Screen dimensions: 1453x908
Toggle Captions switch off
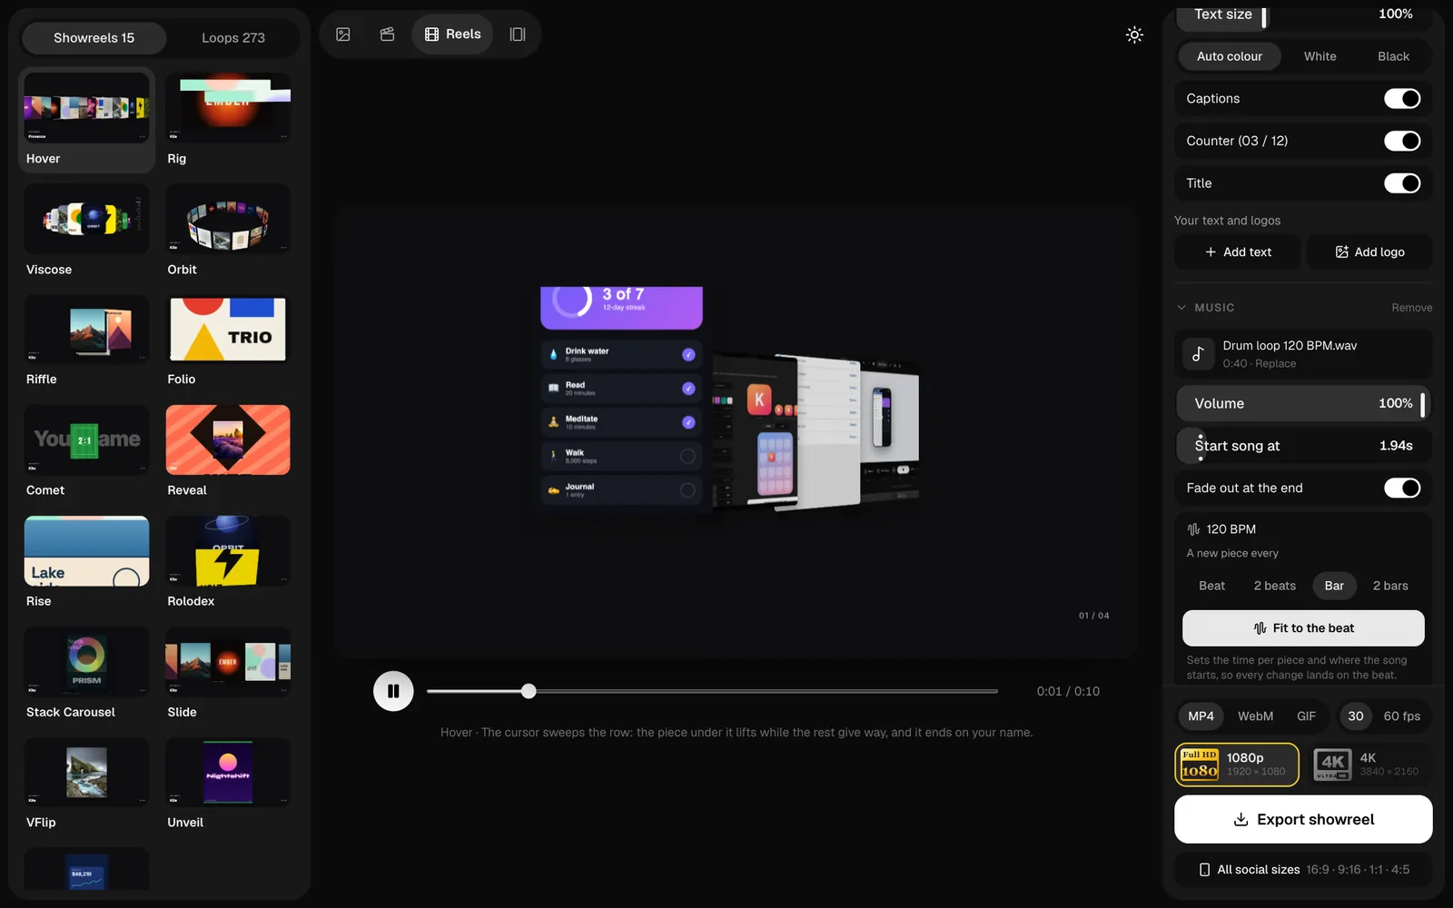point(1402,99)
